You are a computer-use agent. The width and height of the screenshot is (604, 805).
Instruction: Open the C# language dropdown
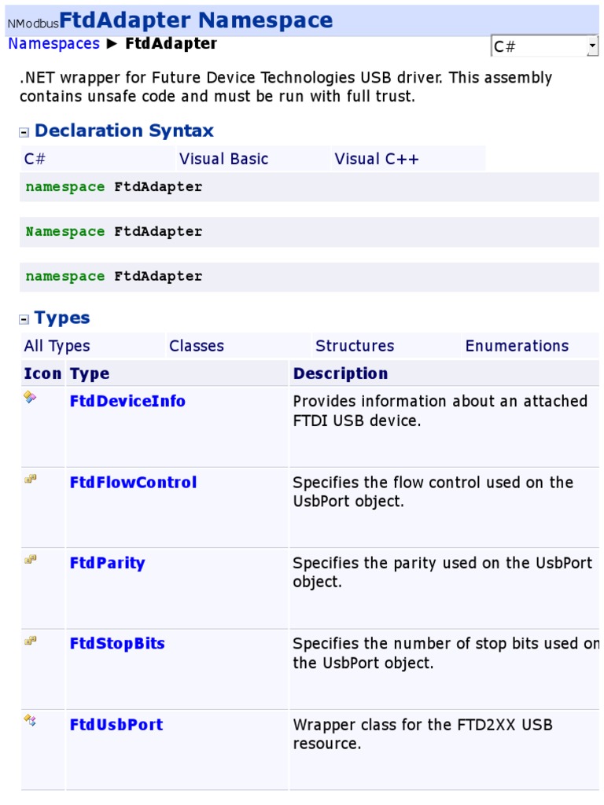pyautogui.click(x=544, y=46)
